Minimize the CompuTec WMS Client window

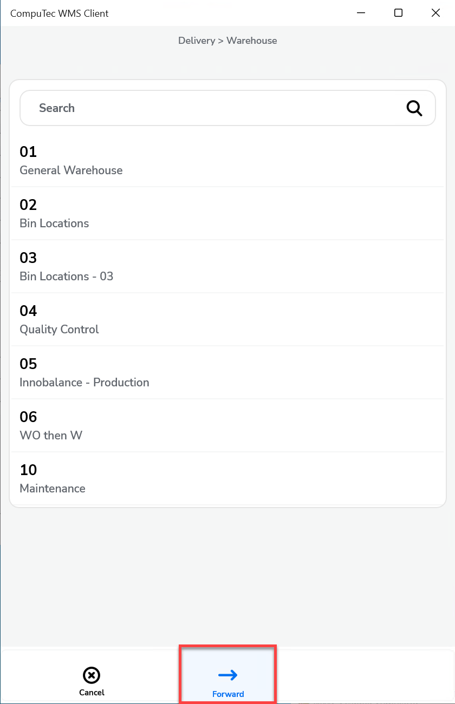coord(360,13)
